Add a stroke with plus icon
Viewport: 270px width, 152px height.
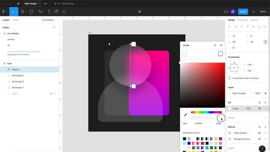265,118
